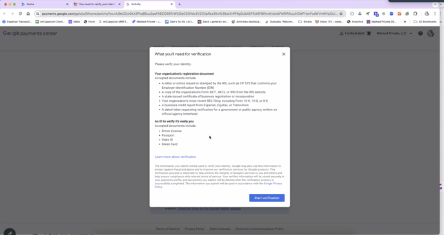Click the site information icon in address bar
Image resolution: width=444 pixels, height=235 pixels.
37,14
